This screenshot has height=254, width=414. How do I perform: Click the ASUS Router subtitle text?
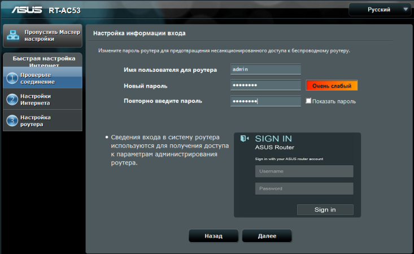pos(274,148)
